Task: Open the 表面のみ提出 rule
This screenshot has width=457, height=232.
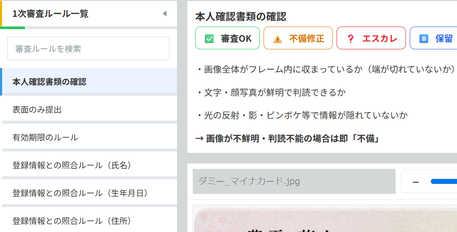Action: coord(89,109)
